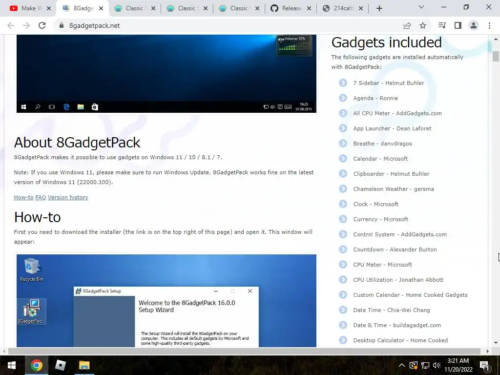Click the bullet icon beside Calendar - Microsoft
This screenshot has height=375, width=500.
(343, 159)
